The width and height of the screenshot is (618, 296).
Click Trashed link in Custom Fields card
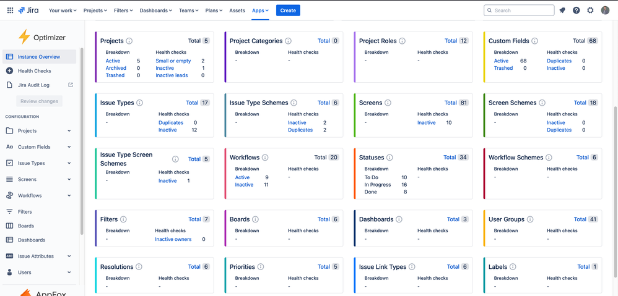pyautogui.click(x=503, y=68)
